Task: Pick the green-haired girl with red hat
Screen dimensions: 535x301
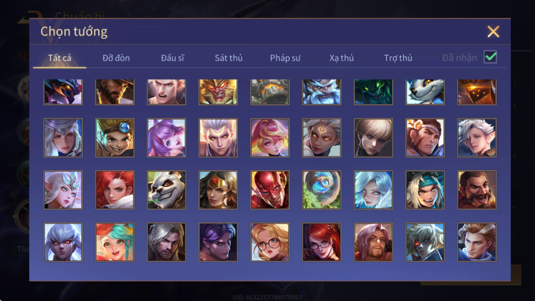Action: 115,242
